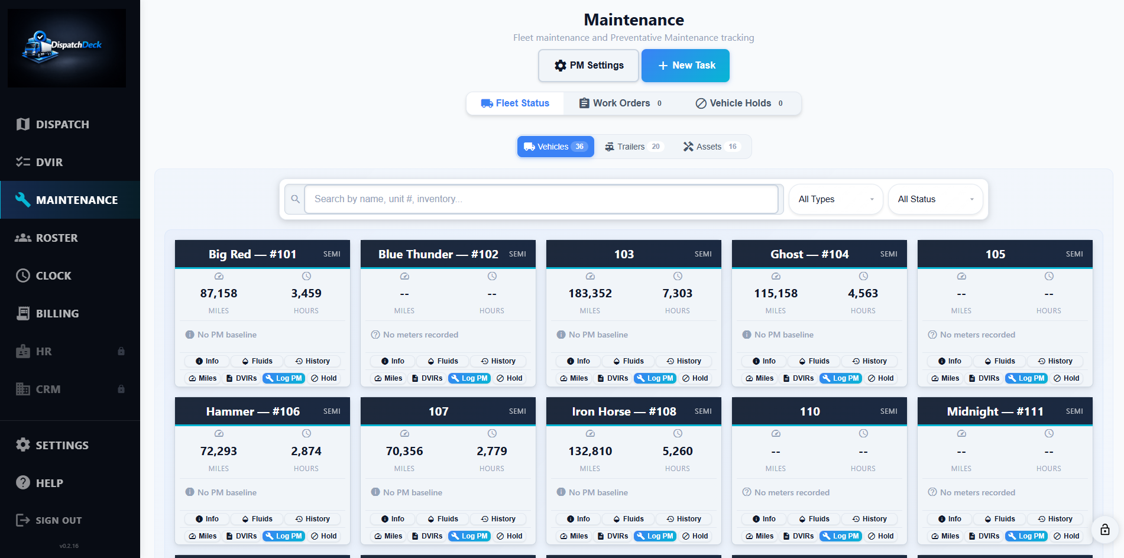Click the Log PM pill on Iron Horse #108
This screenshot has width=1124, height=558.
pyautogui.click(x=655, y=536)
